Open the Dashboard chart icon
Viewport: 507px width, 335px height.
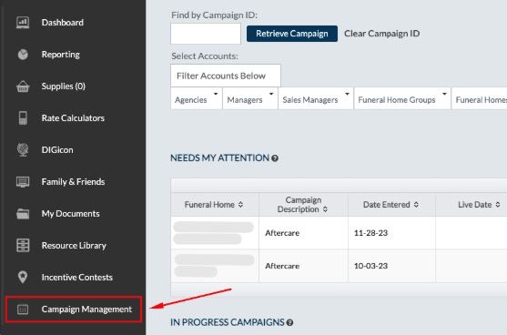click(23, 23)
